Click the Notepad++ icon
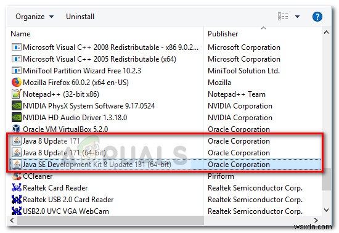 [x=17, y=94]
